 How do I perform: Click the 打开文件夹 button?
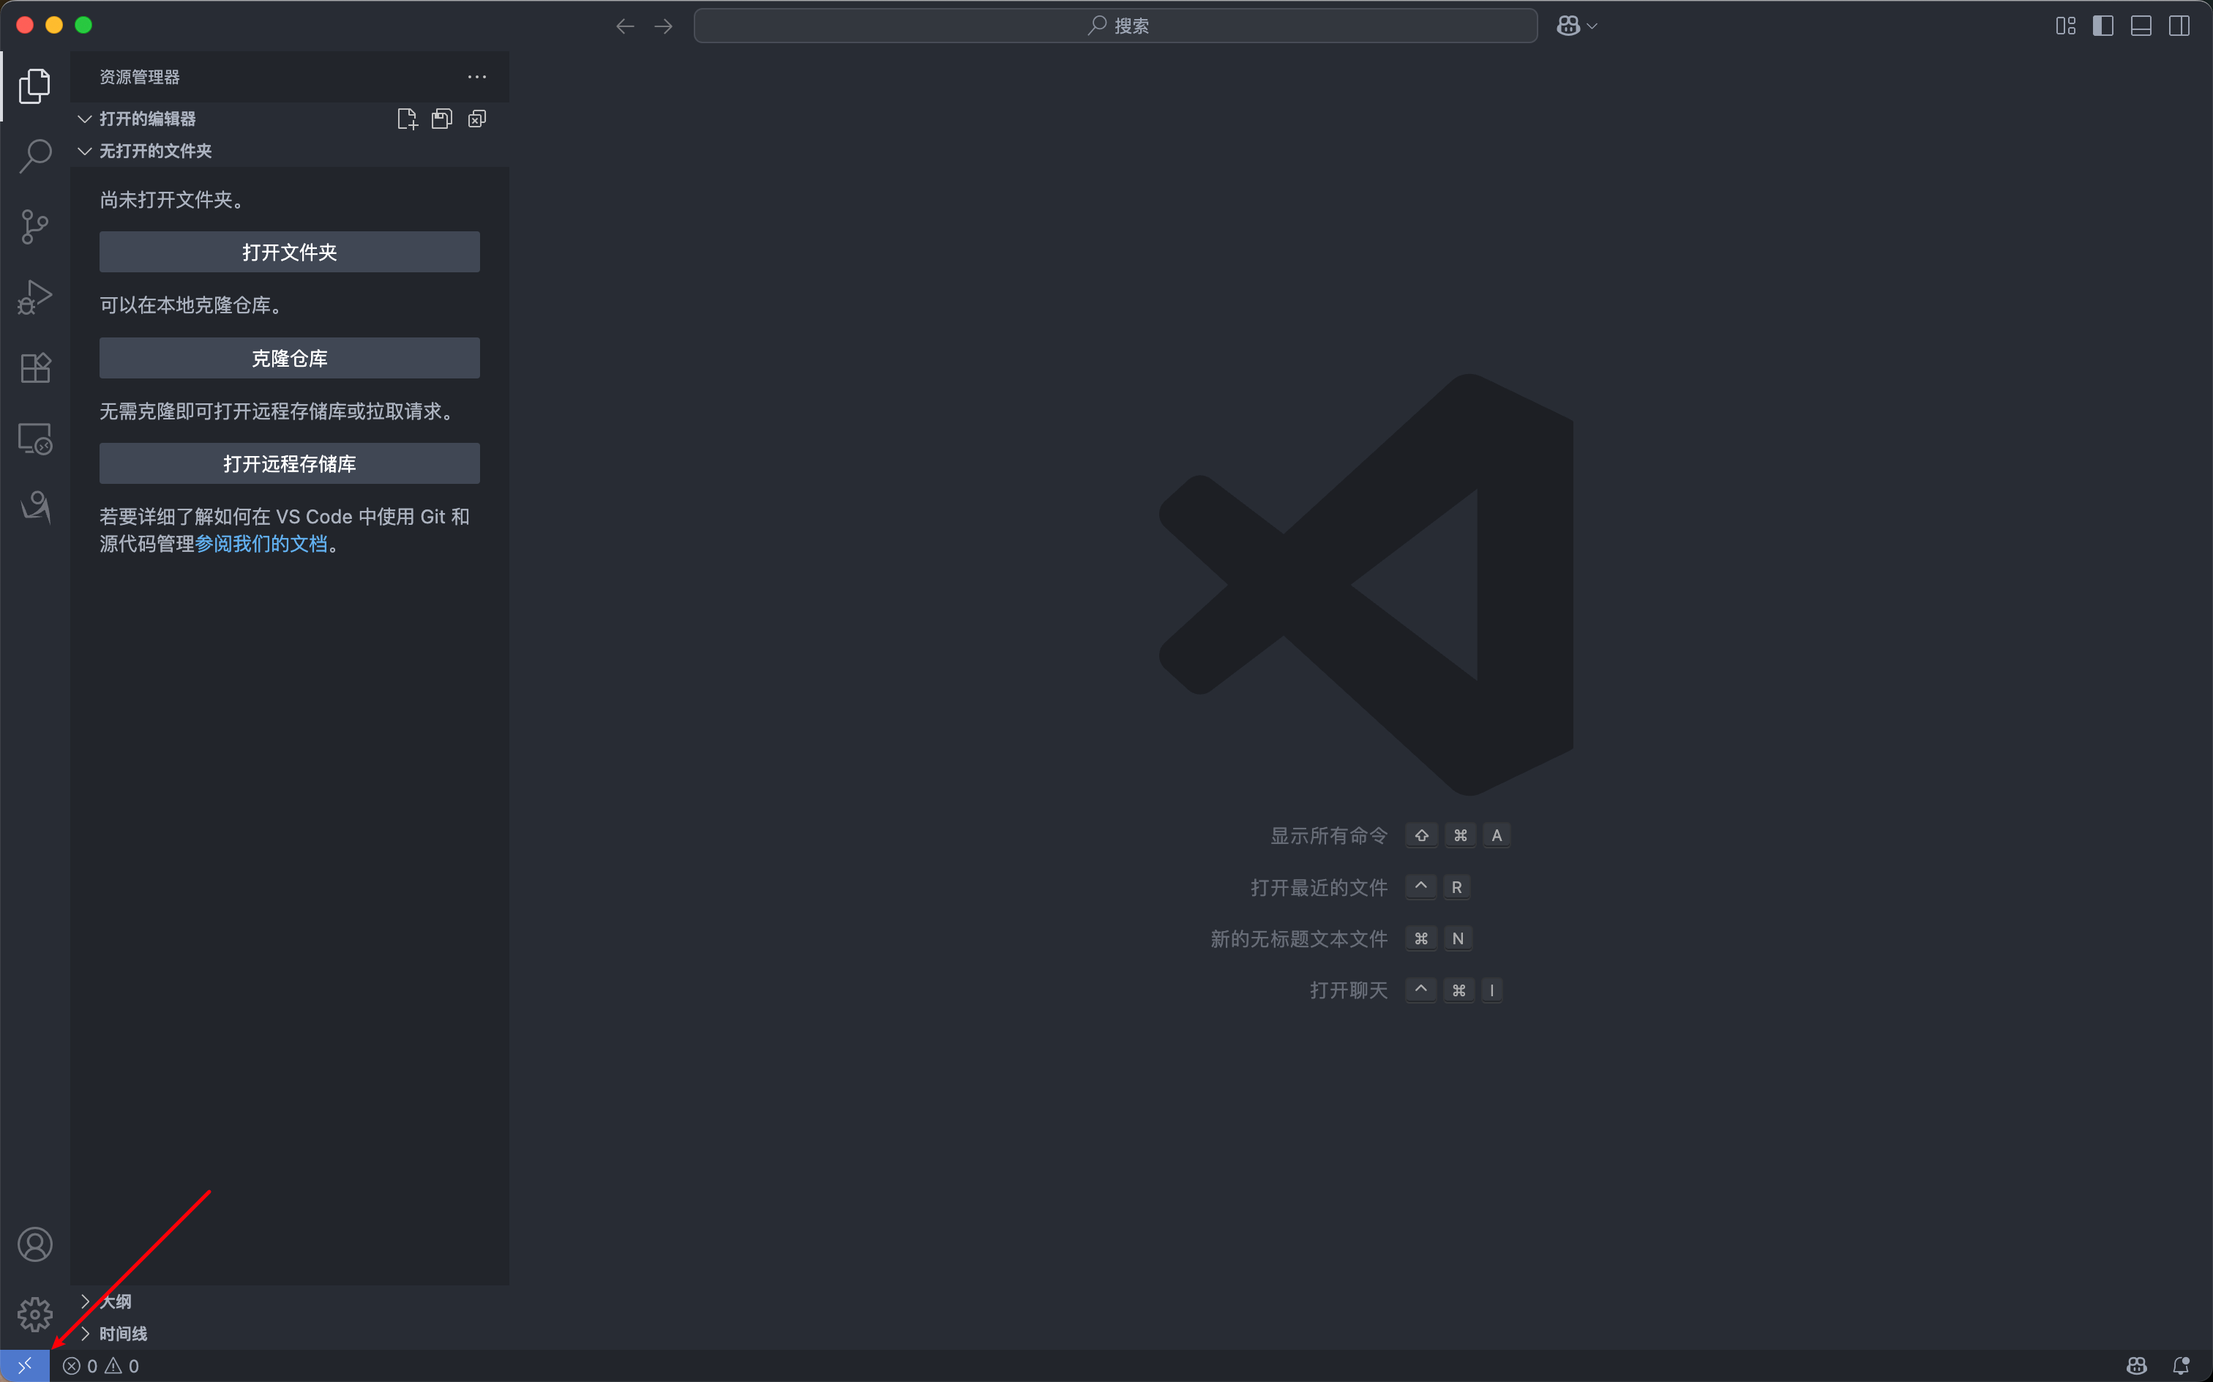point(289,251)
